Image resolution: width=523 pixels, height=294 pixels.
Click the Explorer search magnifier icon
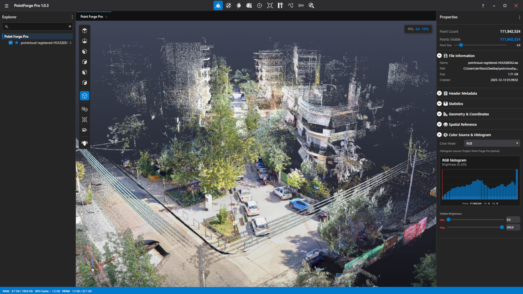7,27
